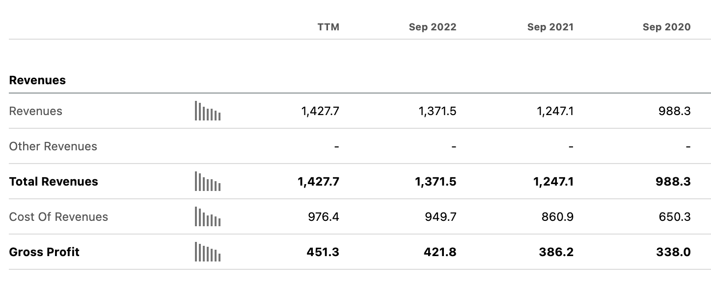711x284 pixels.
Task: Select the TTM revenues value 1,427.7
Action: pos(320,111)
